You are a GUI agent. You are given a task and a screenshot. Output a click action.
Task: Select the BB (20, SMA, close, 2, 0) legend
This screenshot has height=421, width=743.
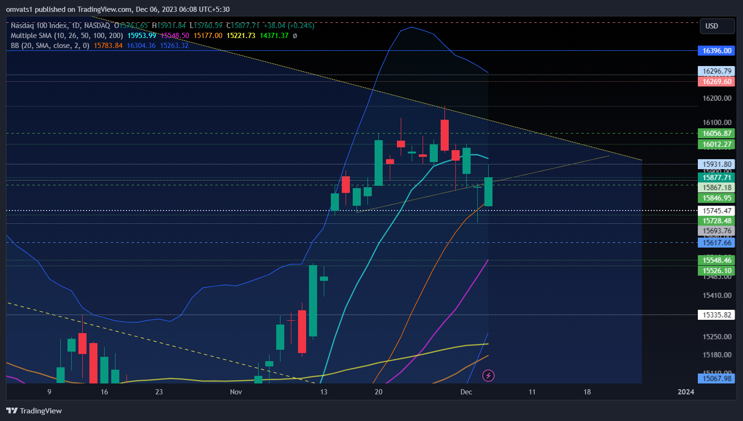coord(50,46)
